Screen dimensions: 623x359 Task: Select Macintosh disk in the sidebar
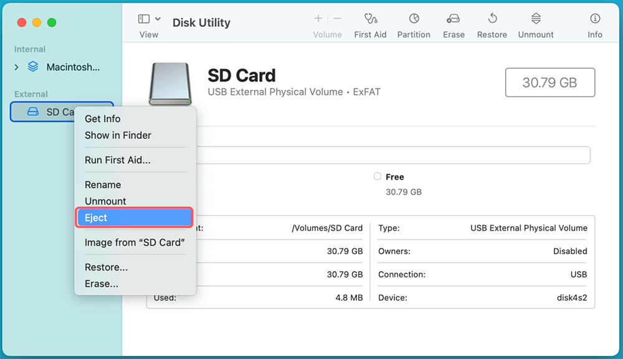(72, 67)
